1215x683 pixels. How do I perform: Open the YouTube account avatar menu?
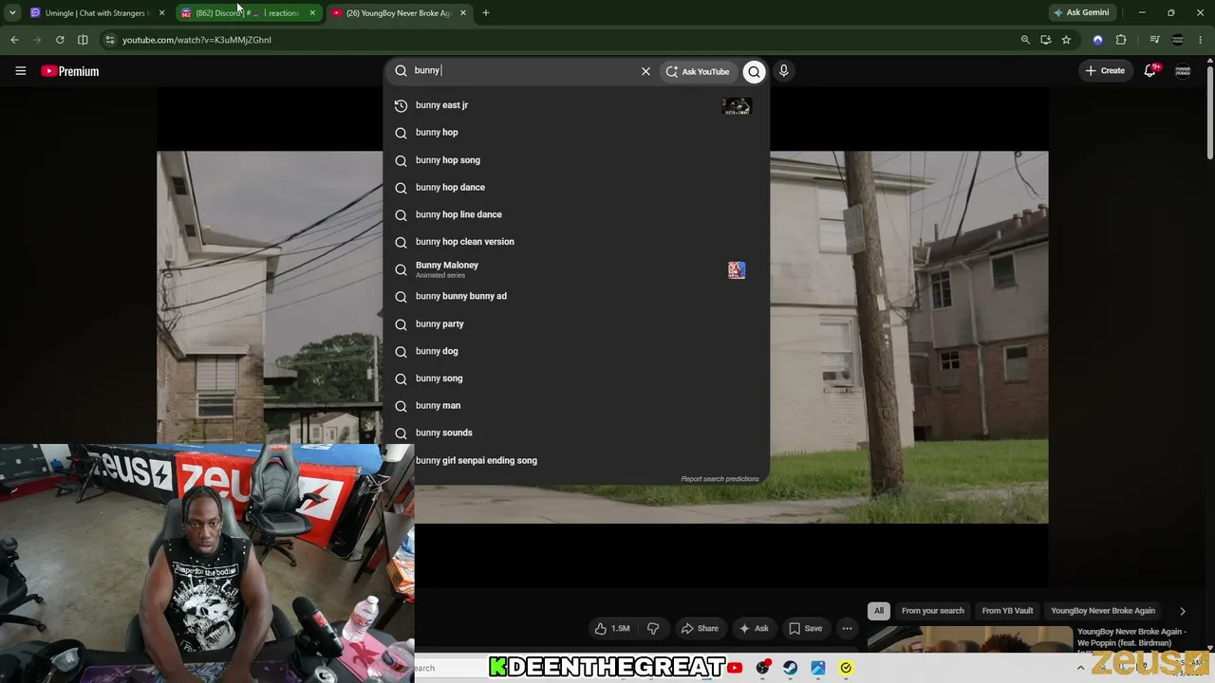(x=1183, y=71)
